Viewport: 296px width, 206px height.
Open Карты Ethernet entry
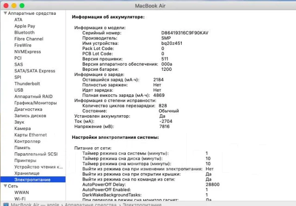point(31,135)
